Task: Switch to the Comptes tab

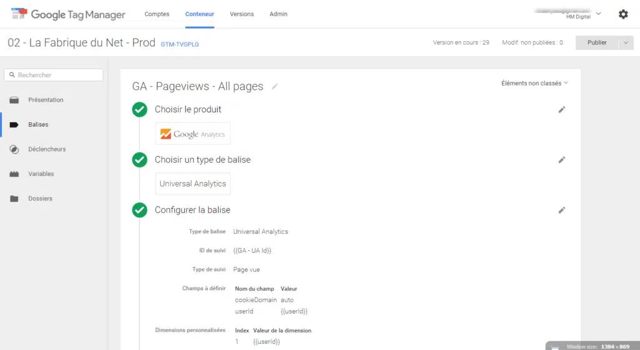Action: [x=157, y=14]
